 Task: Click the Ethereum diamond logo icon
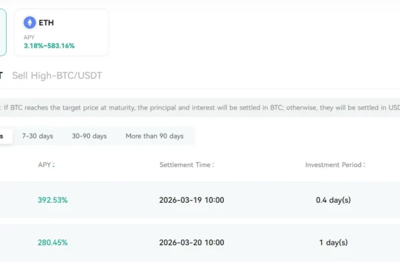(30, 23)
